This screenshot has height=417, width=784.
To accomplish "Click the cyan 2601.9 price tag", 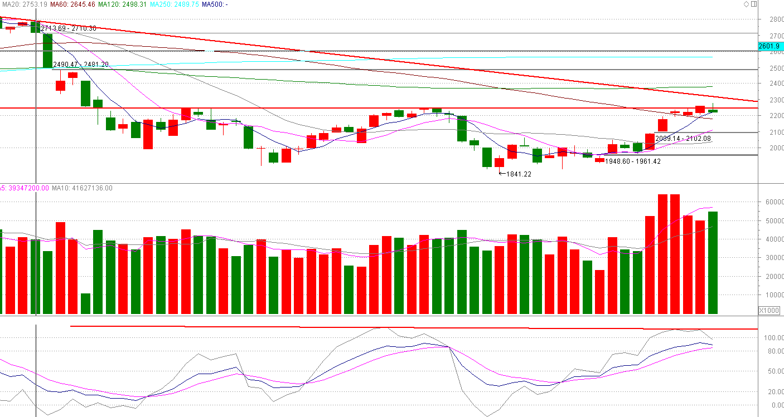I will pyautogui.click(x=770, y=46).
